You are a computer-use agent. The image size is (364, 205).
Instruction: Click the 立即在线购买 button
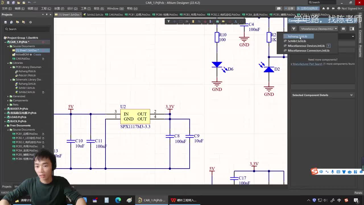pyautogui.click(x=307, y=9)
